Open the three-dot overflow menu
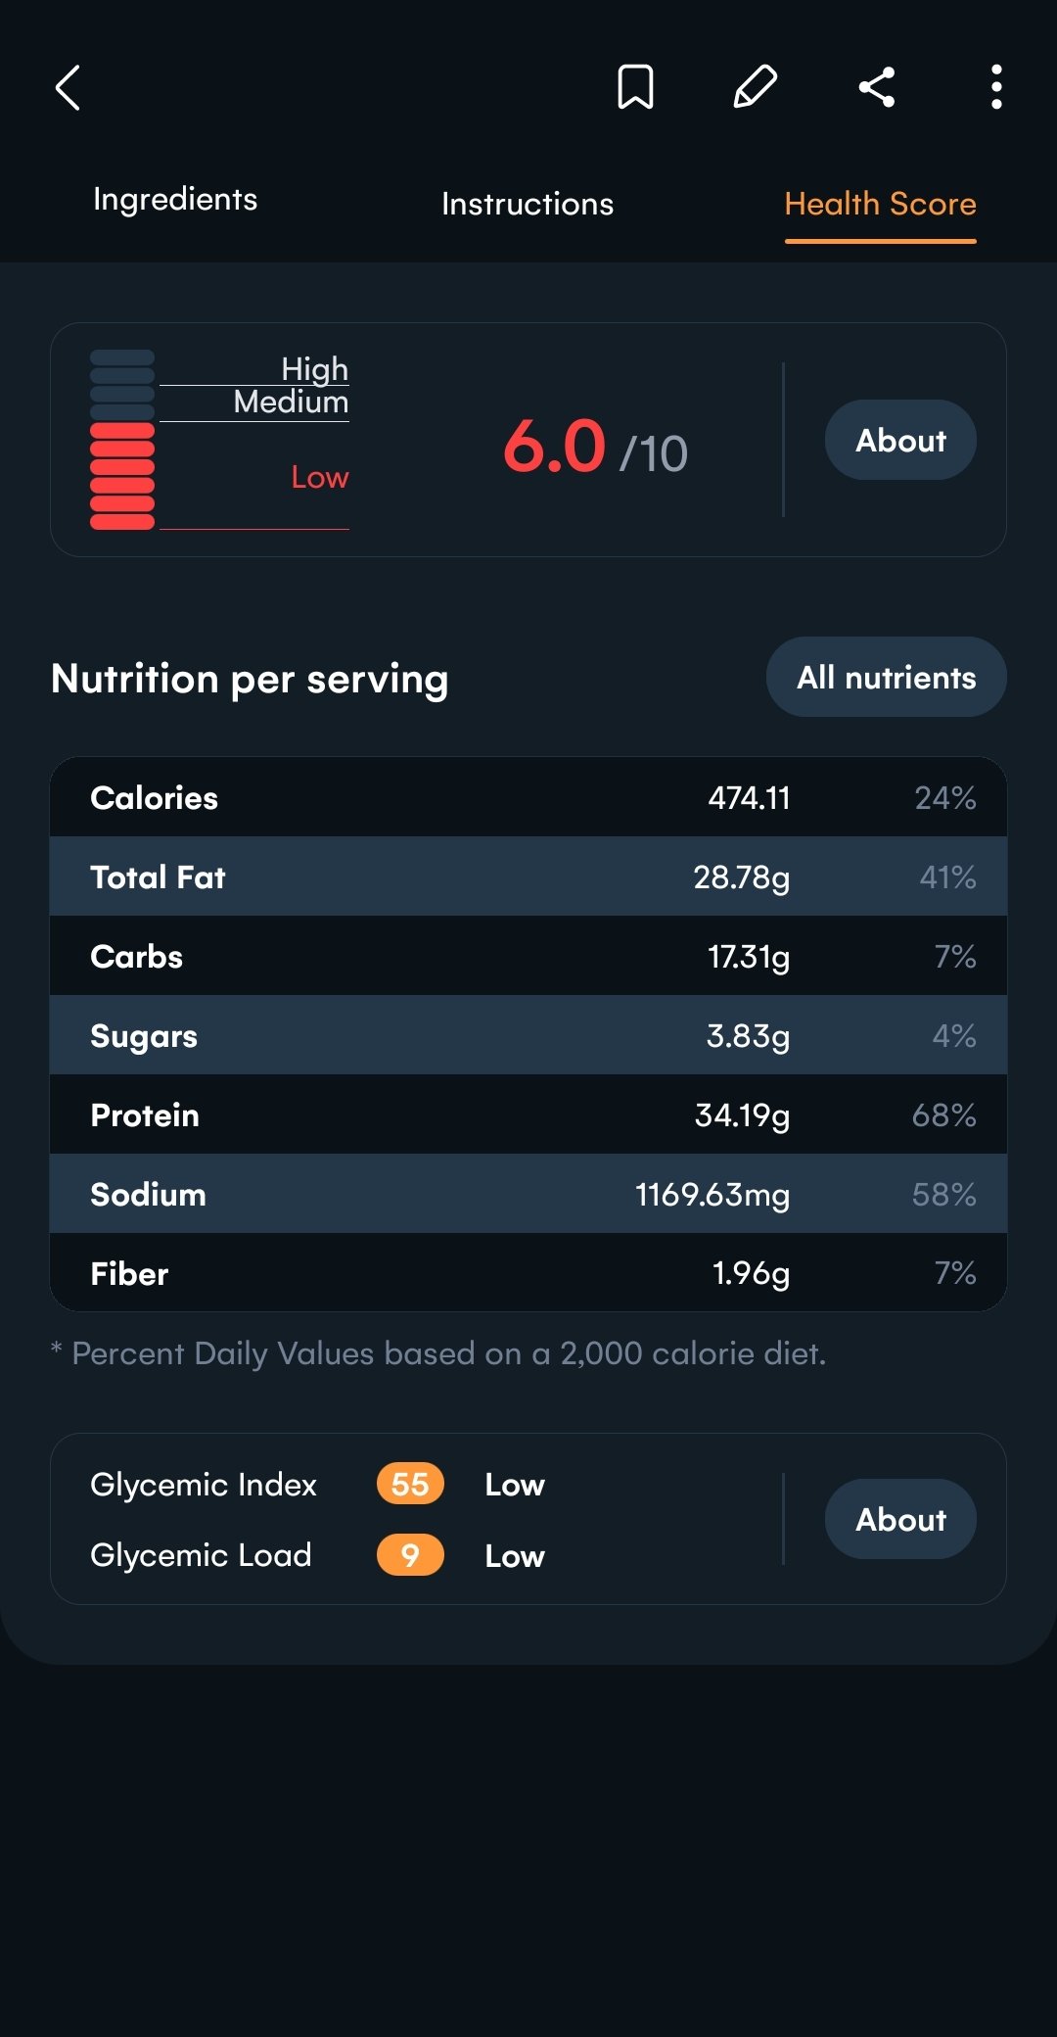Image resolution: width=1057 pixels, height=2037 pixels. point(995,87)
